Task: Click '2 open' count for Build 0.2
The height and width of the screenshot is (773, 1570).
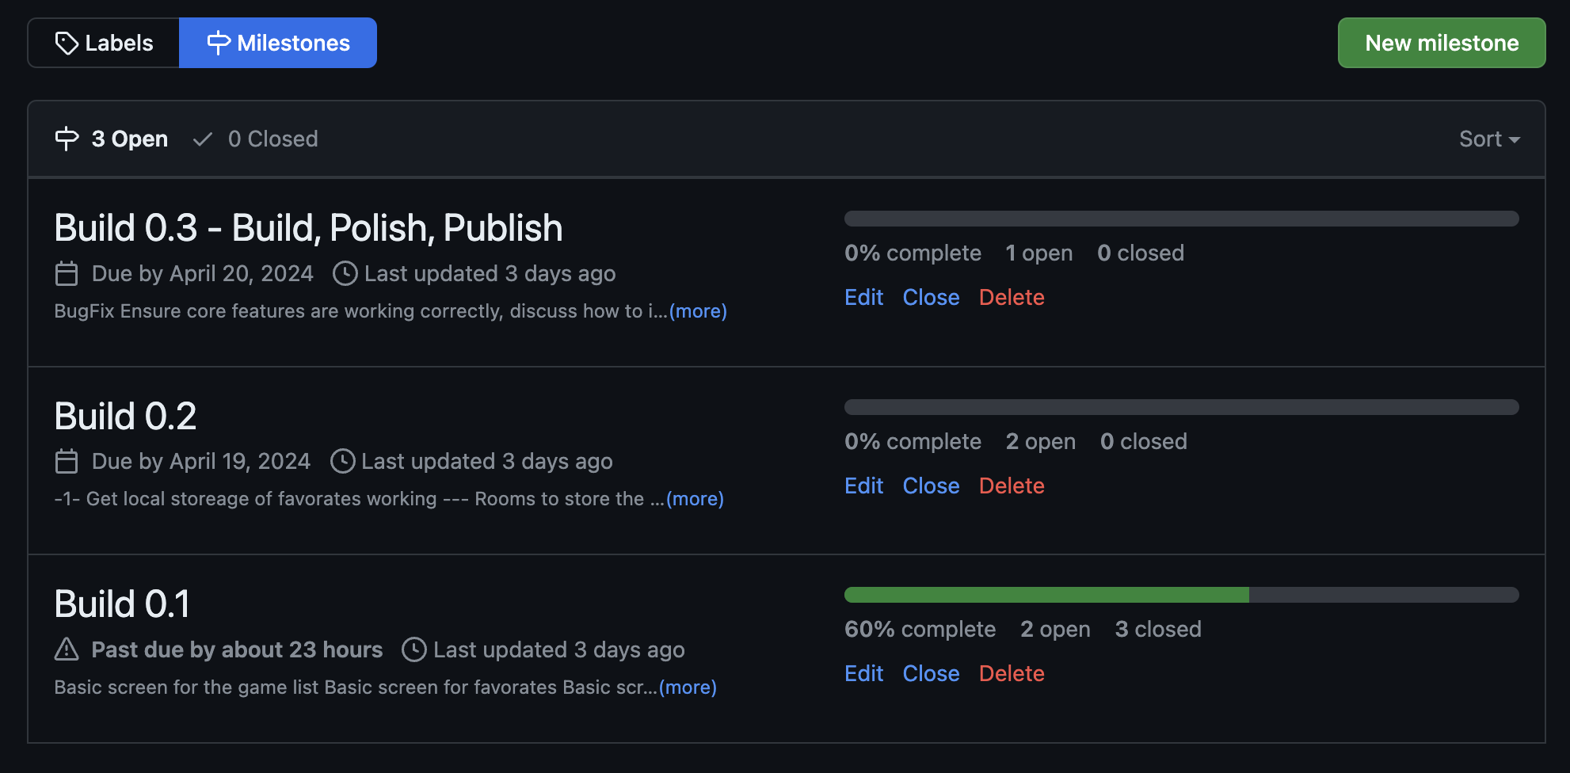Action: click(x=1040, y=442)
